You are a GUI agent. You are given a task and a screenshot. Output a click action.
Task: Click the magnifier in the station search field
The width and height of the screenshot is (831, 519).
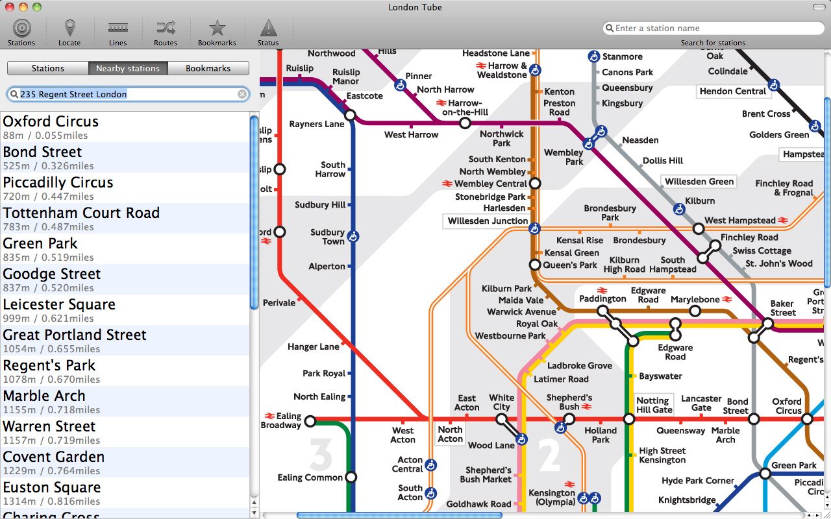(x=609, y=29)
